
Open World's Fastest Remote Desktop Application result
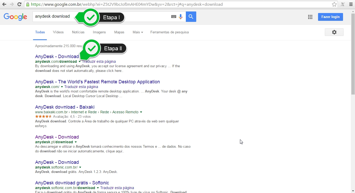(x=98, y=82)
